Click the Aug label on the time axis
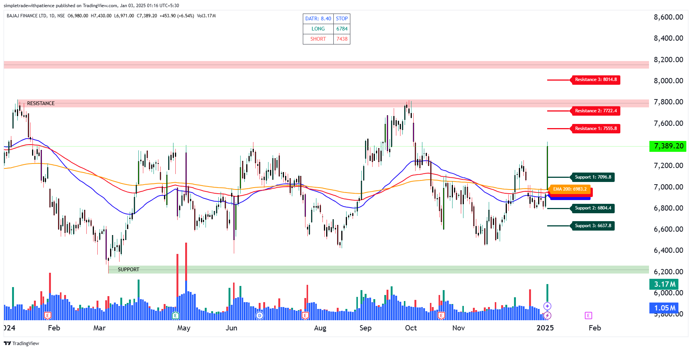 [x=320, y=328]
